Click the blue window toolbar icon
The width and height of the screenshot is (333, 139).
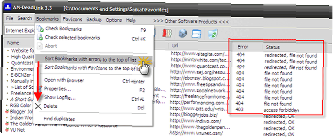pyautogui.click(x=196, y=34)
